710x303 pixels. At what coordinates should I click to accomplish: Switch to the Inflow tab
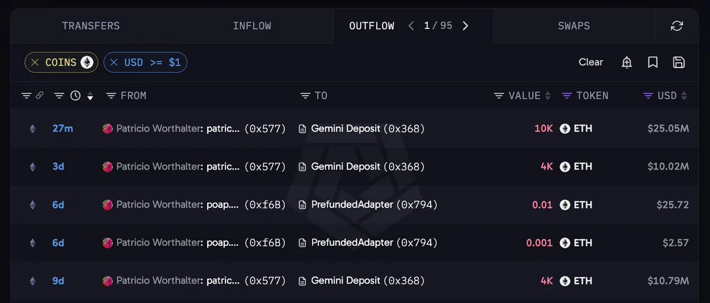point(252,26)
